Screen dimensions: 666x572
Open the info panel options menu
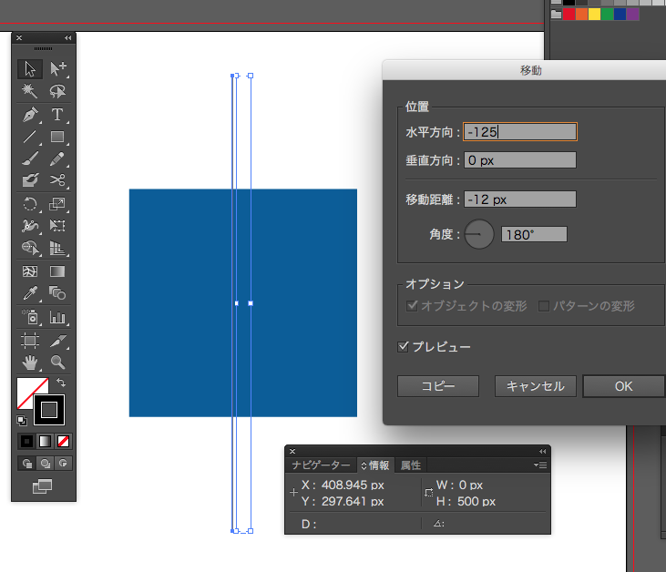[x=540, y=465]
